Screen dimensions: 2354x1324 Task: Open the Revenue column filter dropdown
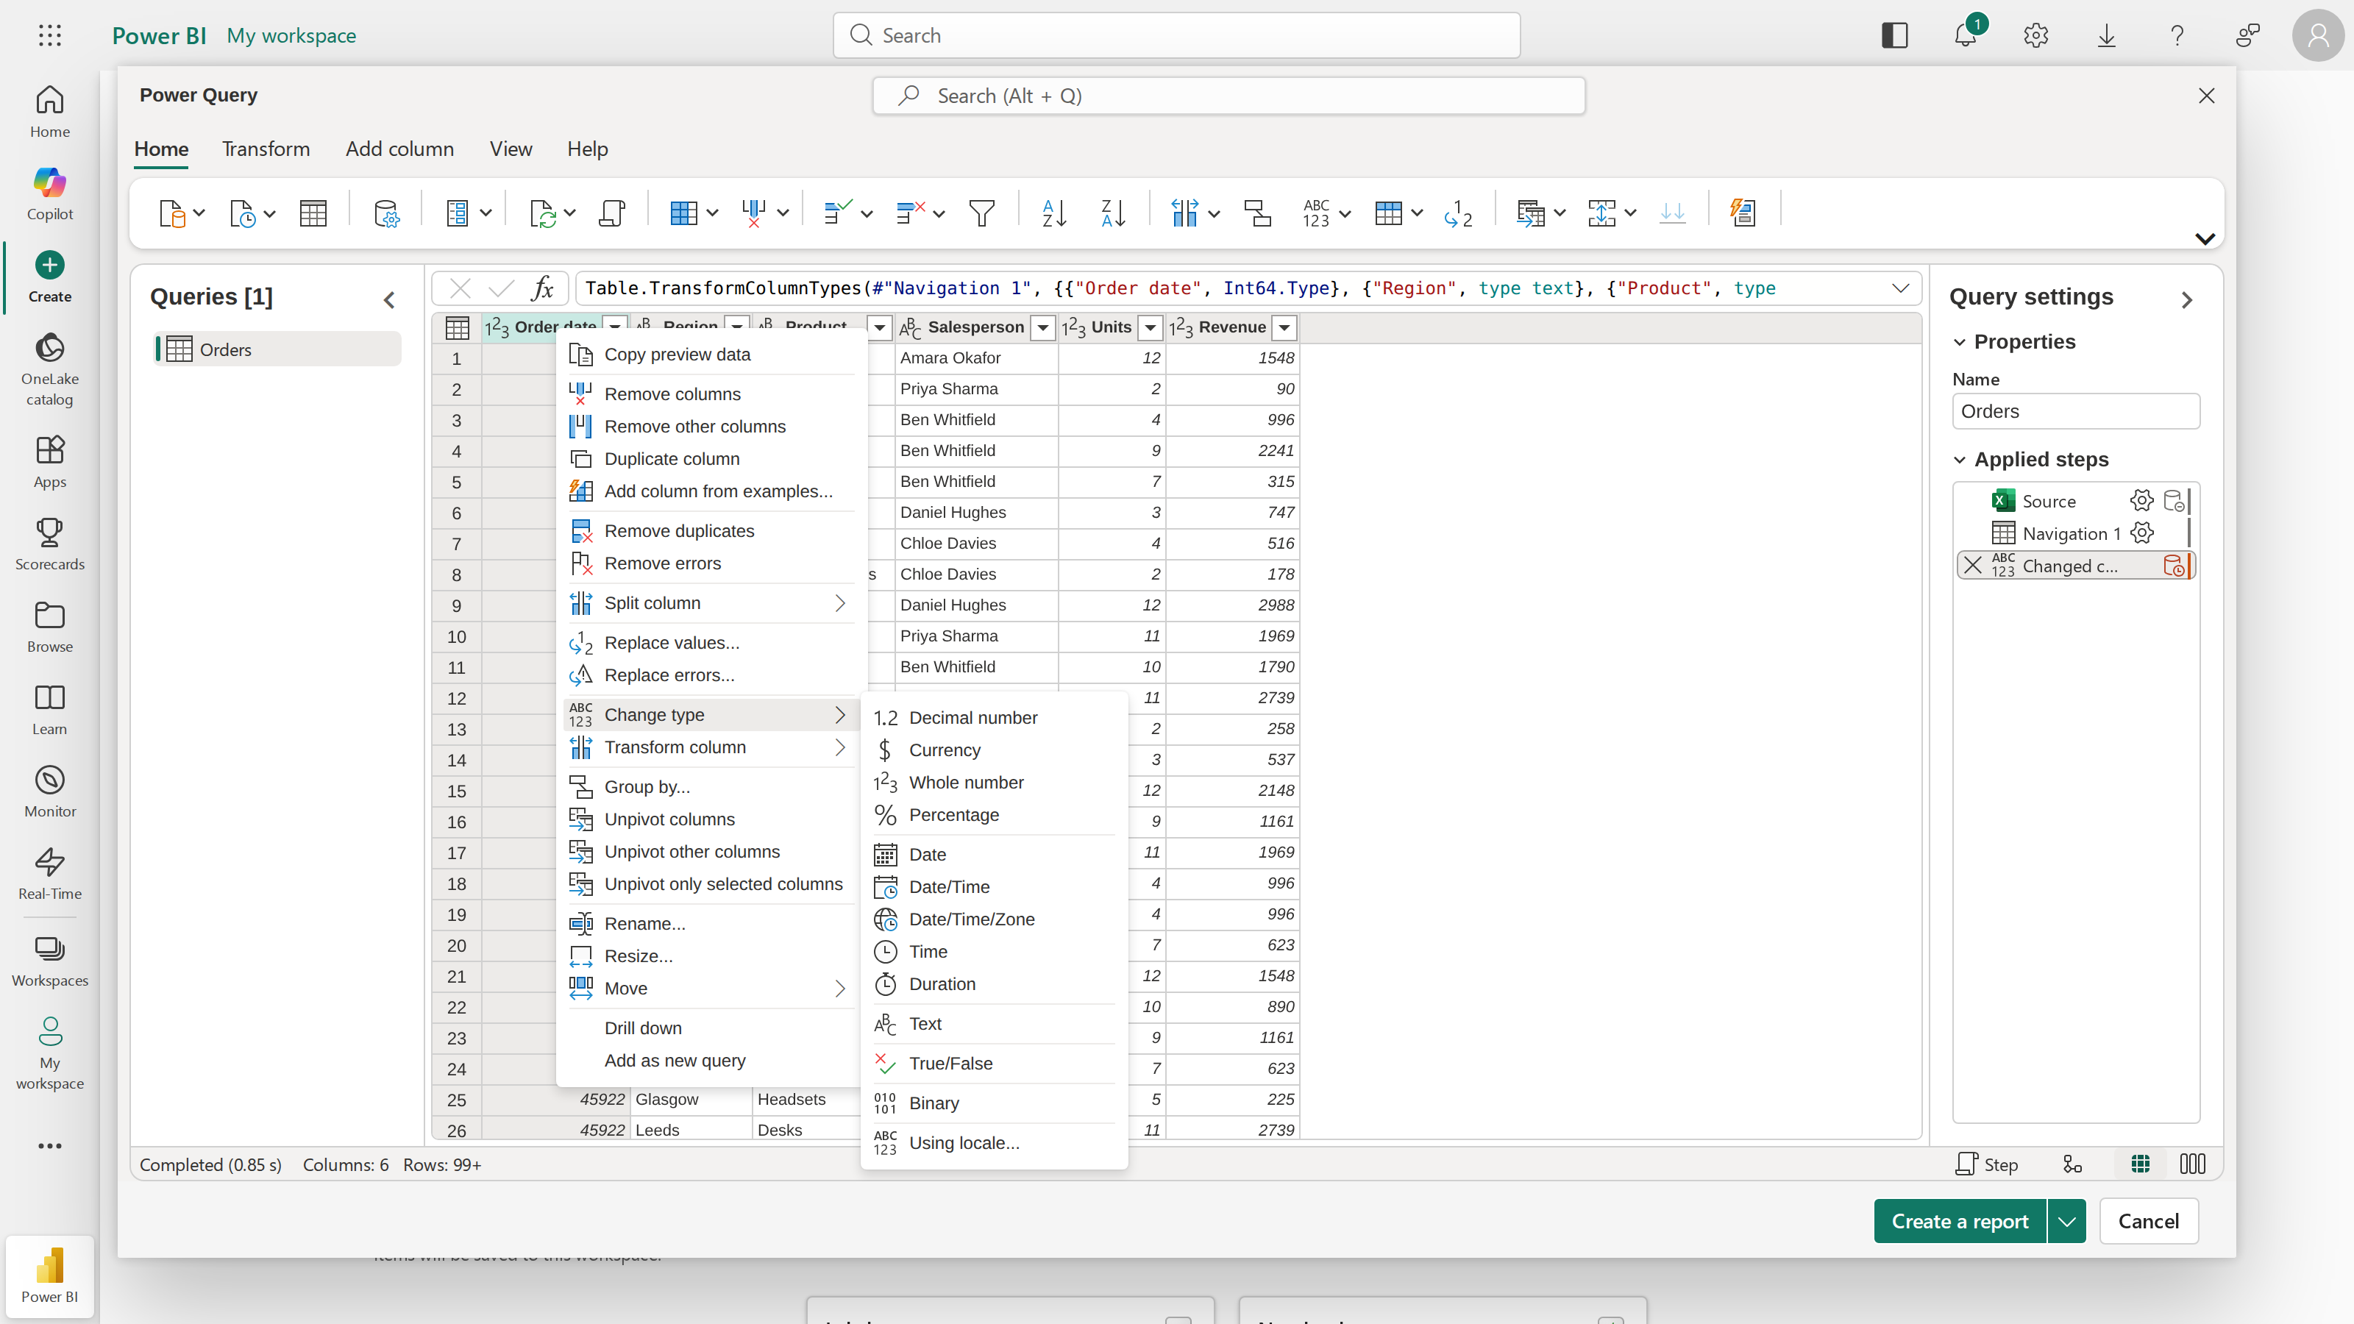[1284, 327]
